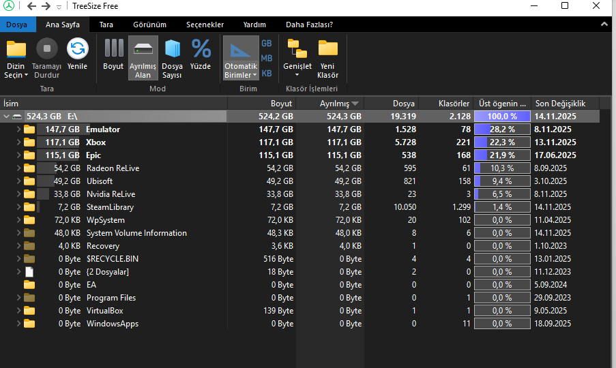616x368 pixels.
Task: Open the Dizin Seçin folder picker
Action: (16, 59)
